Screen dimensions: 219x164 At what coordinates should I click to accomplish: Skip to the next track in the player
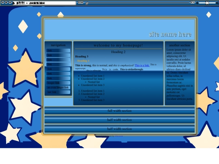tap(10, 2)
